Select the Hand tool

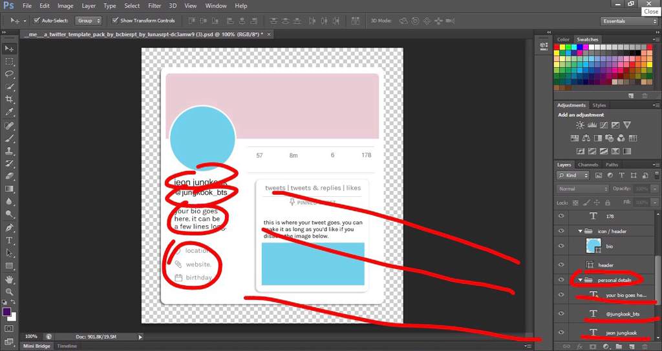(x=9, y=279)
